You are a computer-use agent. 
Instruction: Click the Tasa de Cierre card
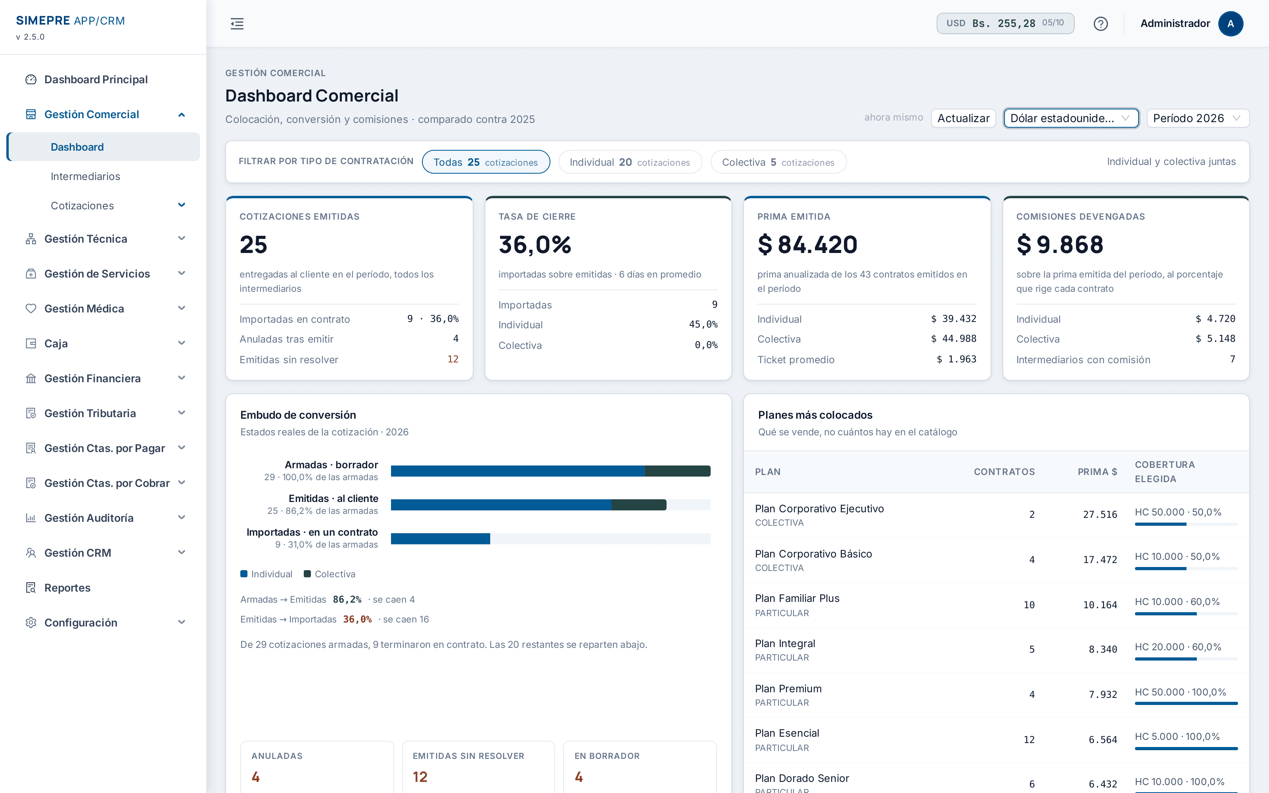pyautogui.click(x=608, y=288)
